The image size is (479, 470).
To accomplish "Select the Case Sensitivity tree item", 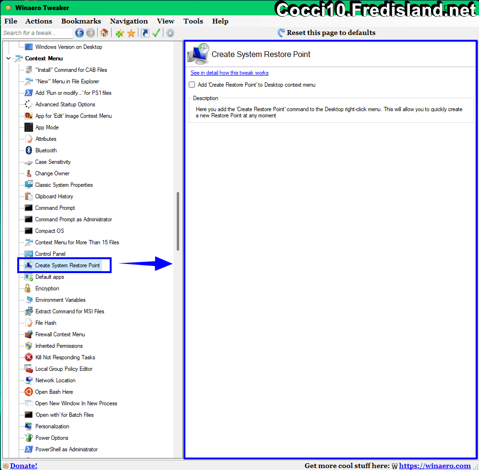I will pyautogui.click(x=53, y=161).
